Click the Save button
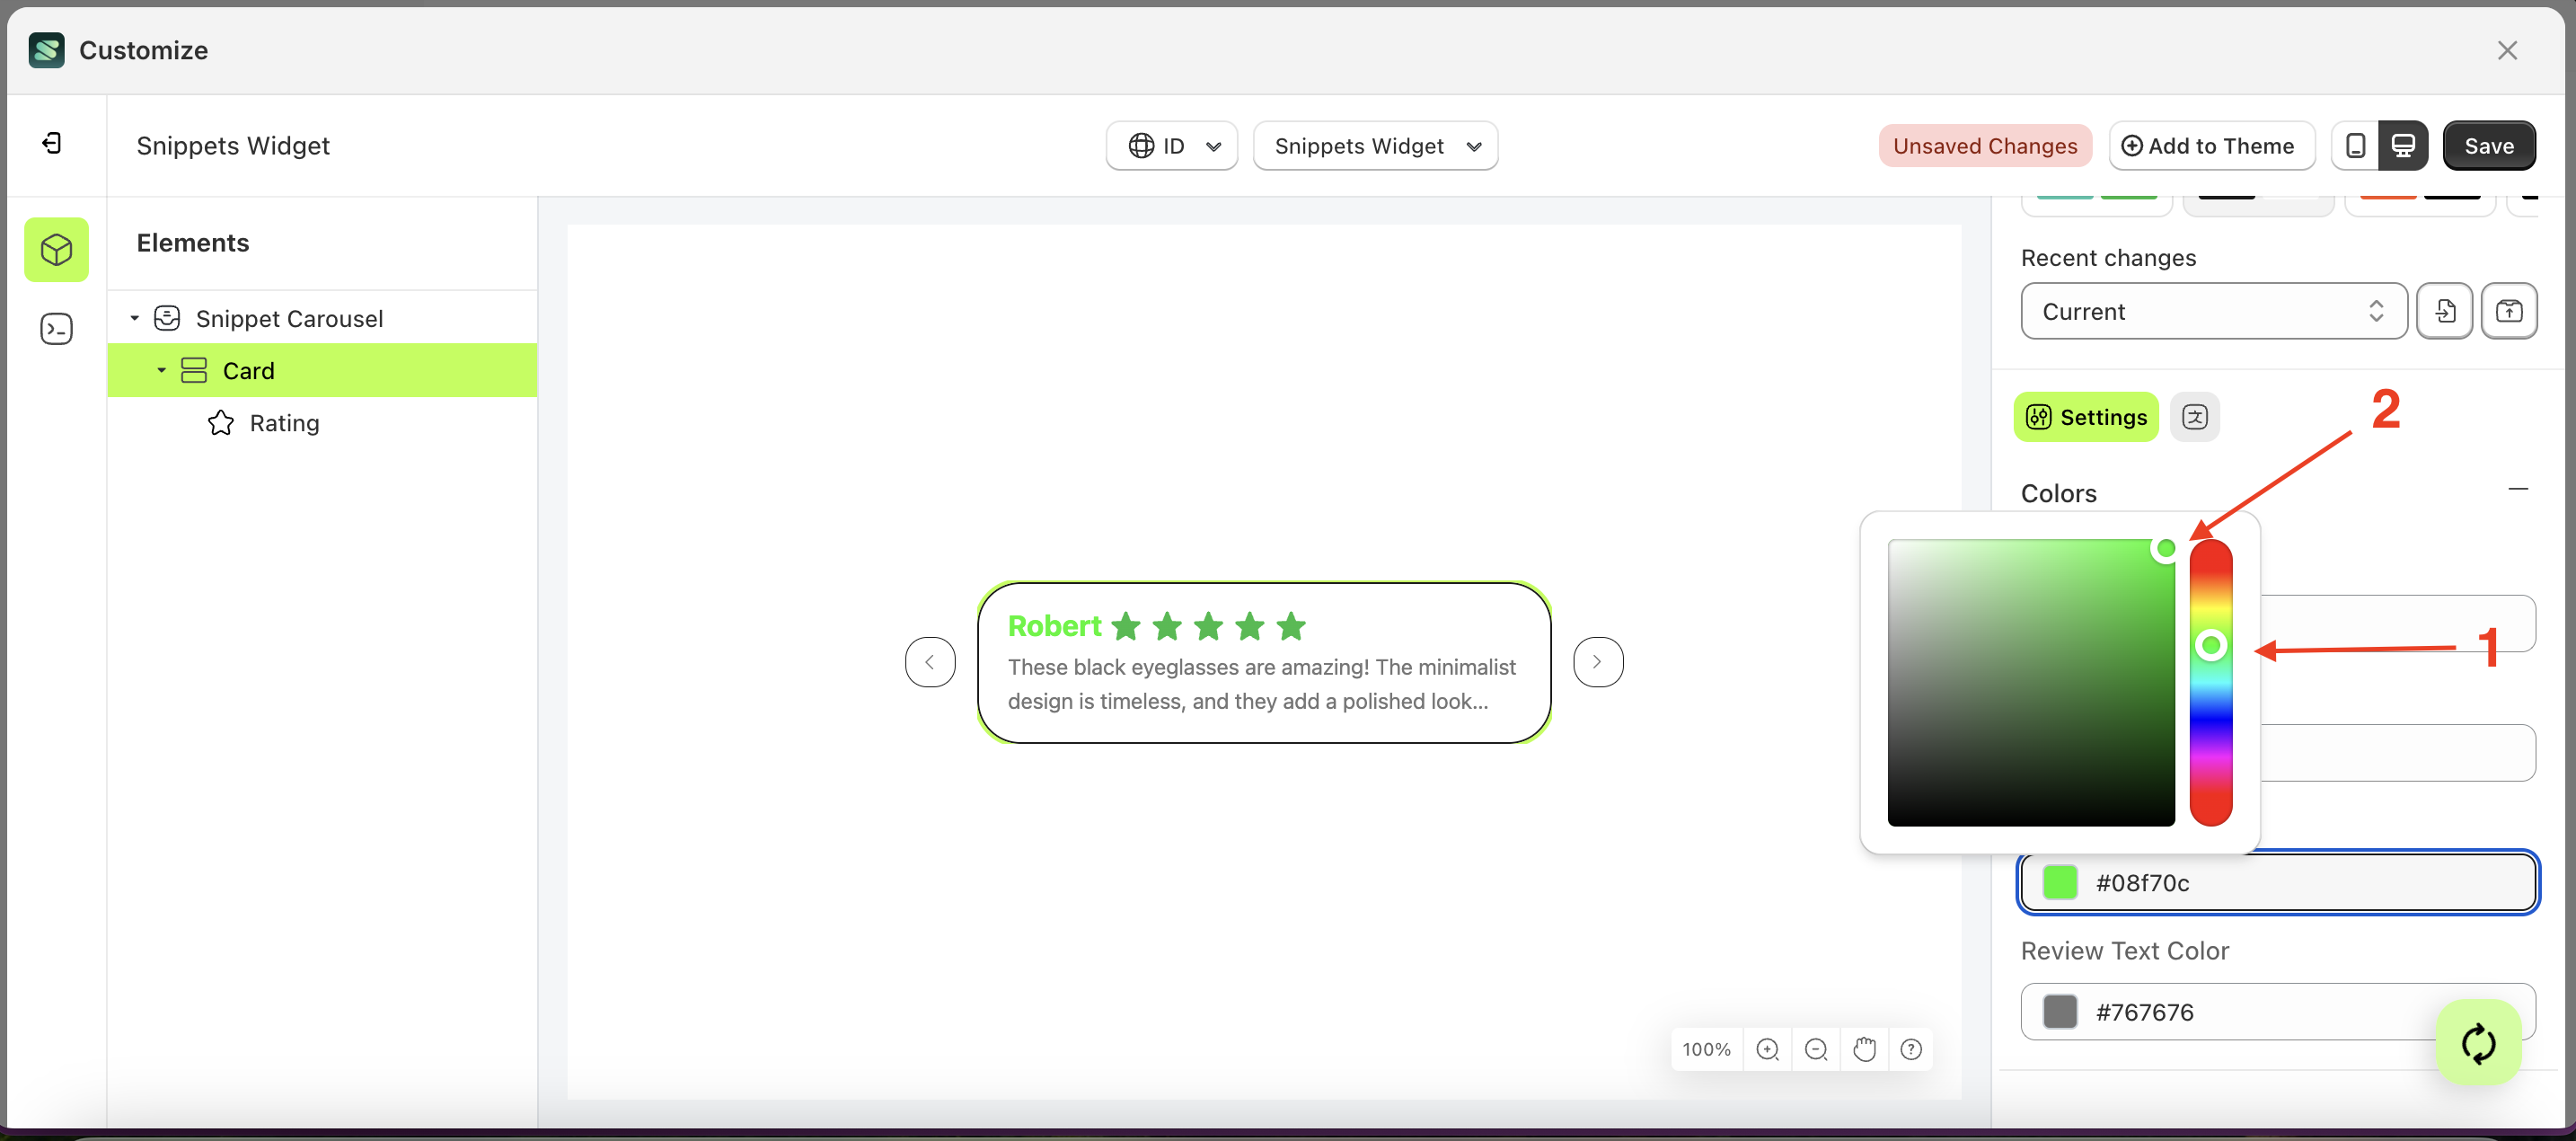The height and width of the screenshot is (1141, 2576). point(2489,145)
